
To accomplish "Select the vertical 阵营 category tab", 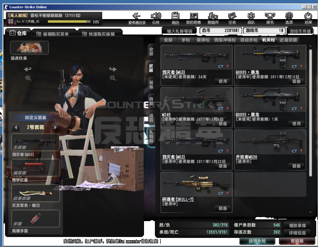I will point(151,101).
